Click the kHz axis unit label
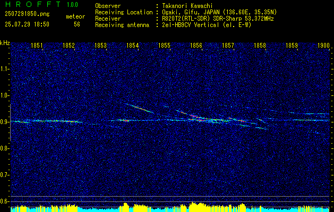The width and height of the screenshot is (334, 212). pos(5,43)
